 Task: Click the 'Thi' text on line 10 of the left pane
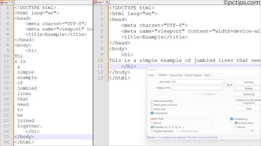point(18,56)
